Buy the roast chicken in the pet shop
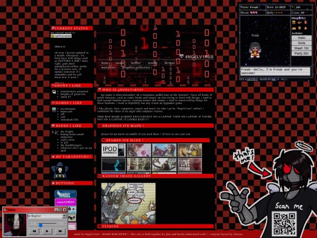 (x=299, y=22)
